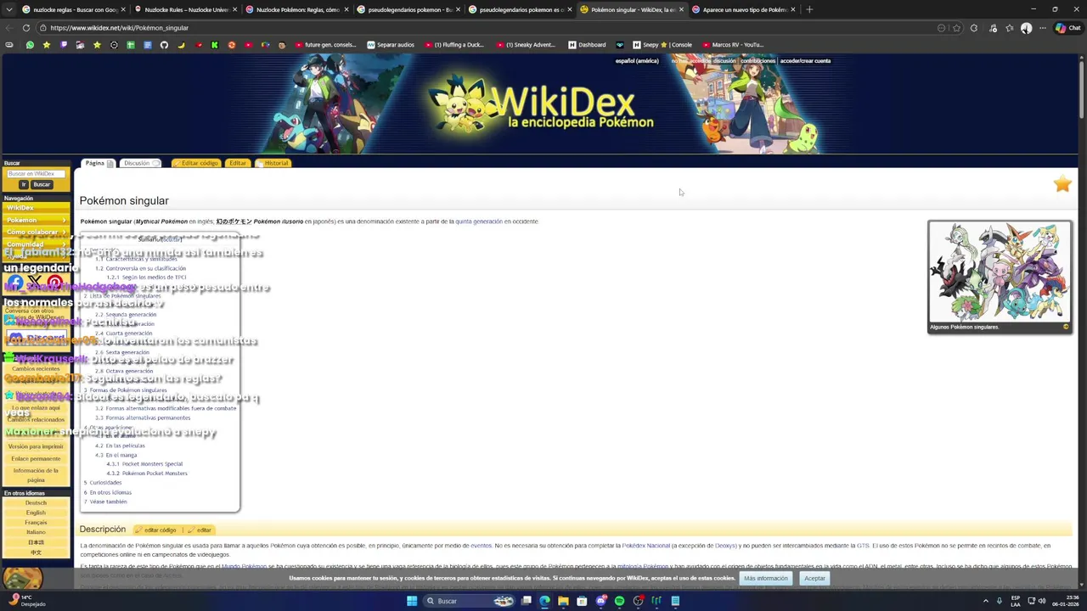This screenshot has width=1087, height=611.
Task: Open Spotify from the taskbar
Action: pyautogui.click(x=619, y=601)
